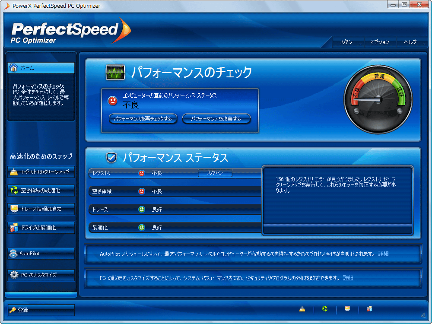Click the green recycle icon in the bottom status bar
This screenshot has width=432, height=324.
click(325, 309)
